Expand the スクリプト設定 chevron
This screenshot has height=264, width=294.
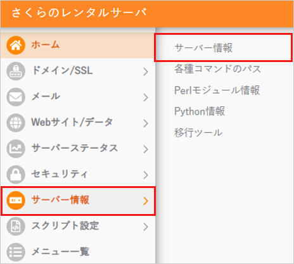pos(146,227)
